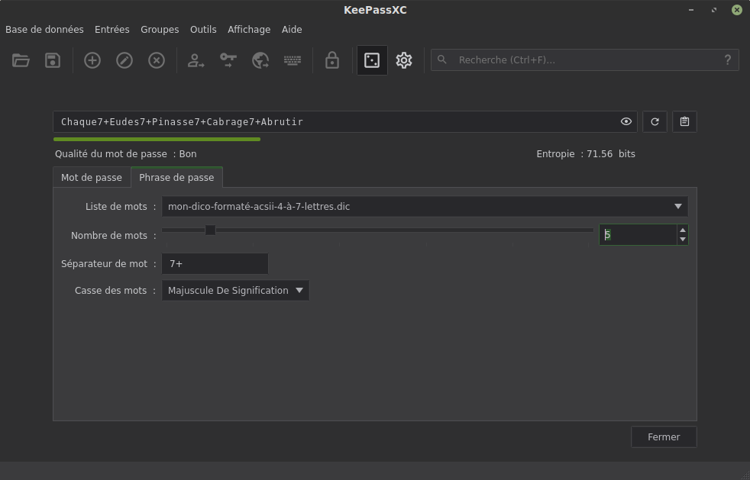Image resolution: width=750 pixels, height=480 pixels.
Task: Open the Outils menu
Action: (203, 30)
